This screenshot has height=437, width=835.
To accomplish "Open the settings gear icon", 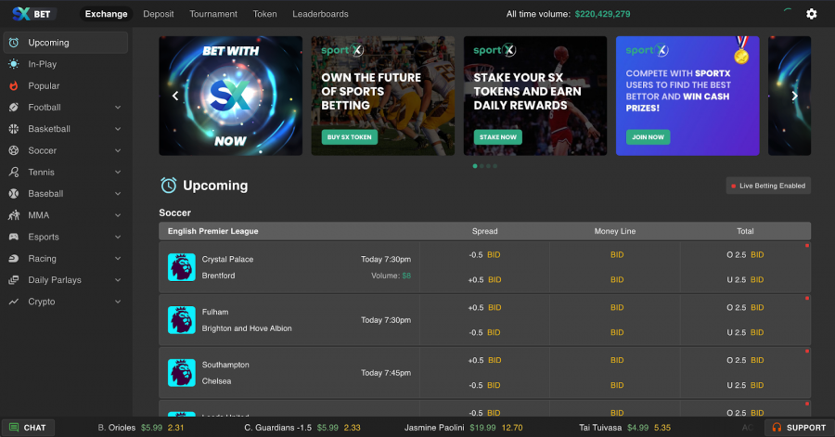I will (x=811, y=14).
